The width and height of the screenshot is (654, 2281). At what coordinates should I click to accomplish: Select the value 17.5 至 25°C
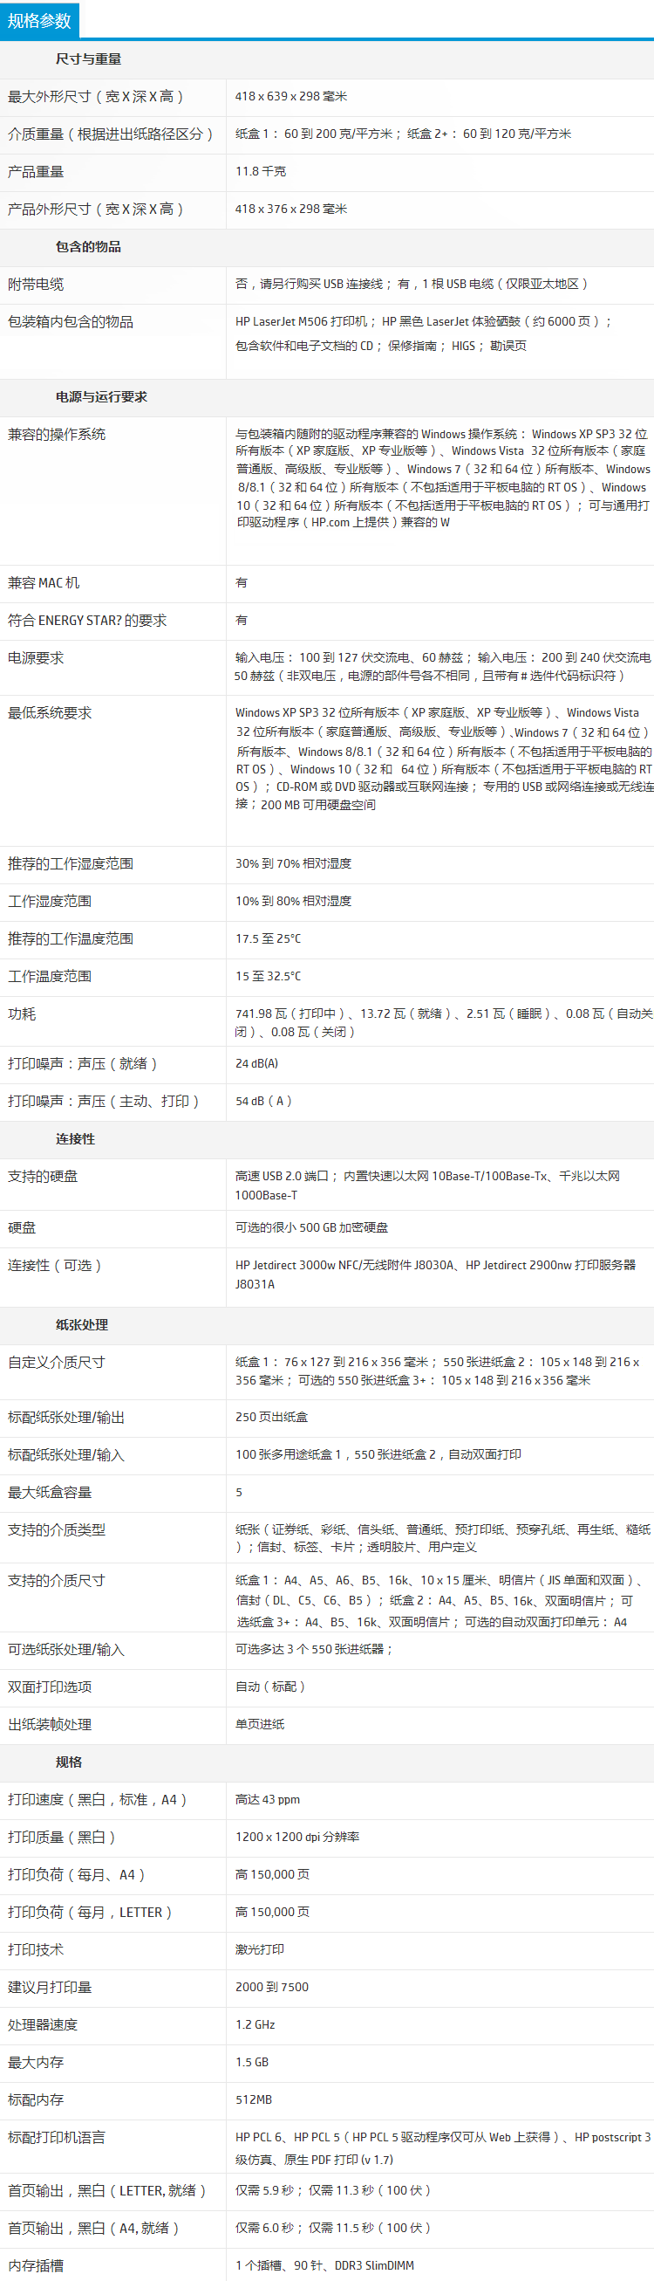(x=269, y=938)
